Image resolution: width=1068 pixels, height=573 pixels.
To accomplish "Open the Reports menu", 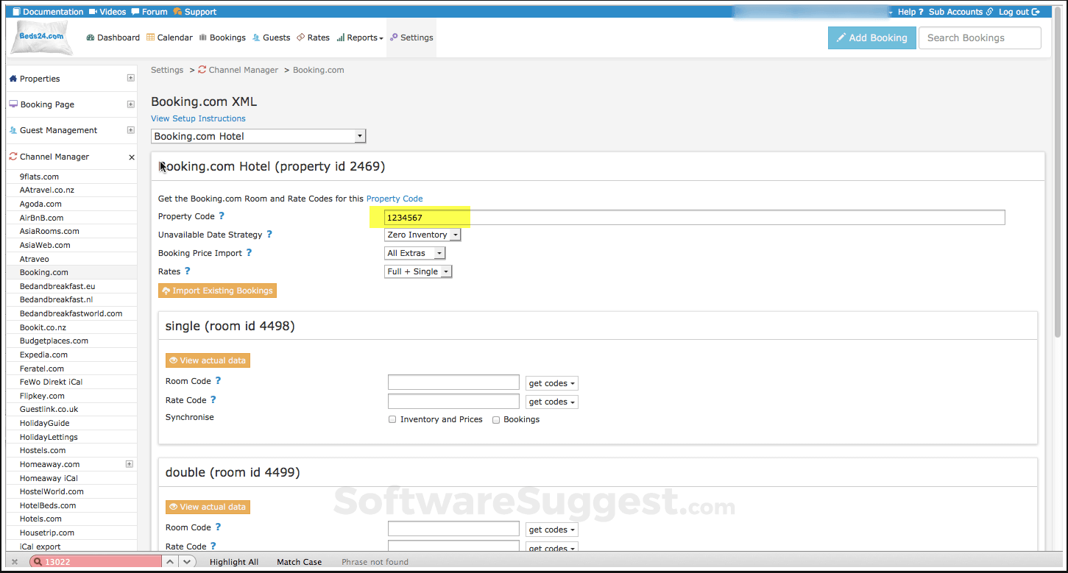I will (360, 38).
